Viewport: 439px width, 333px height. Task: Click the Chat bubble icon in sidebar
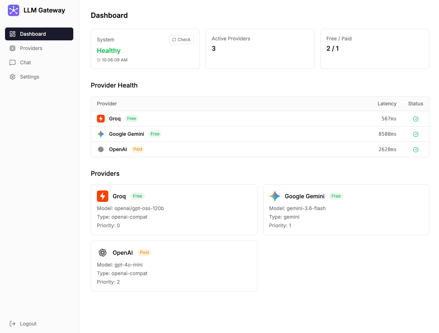(x=13, y=63)
